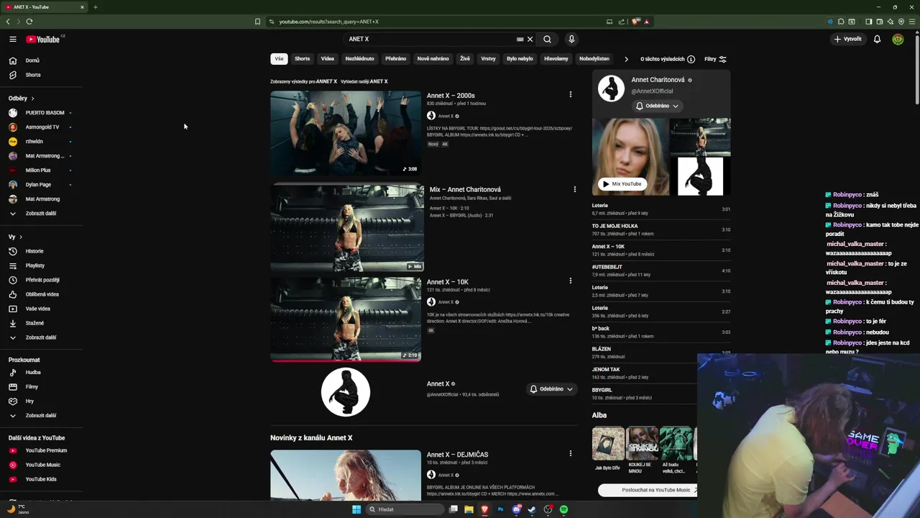Open Asmongold TV subscription
Viewport: 920px width, 518px height.
coord(42,127)
